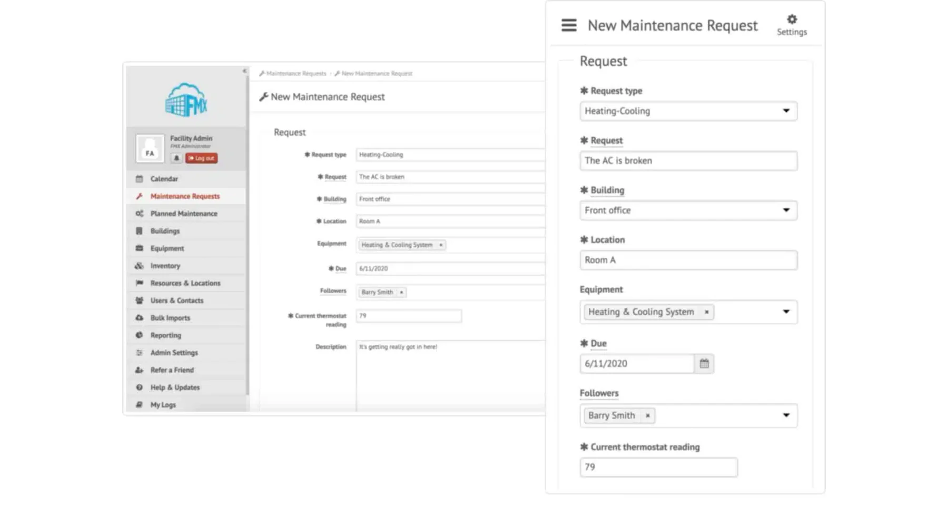Open the Followers dropdown arrow

click(786, 415)
